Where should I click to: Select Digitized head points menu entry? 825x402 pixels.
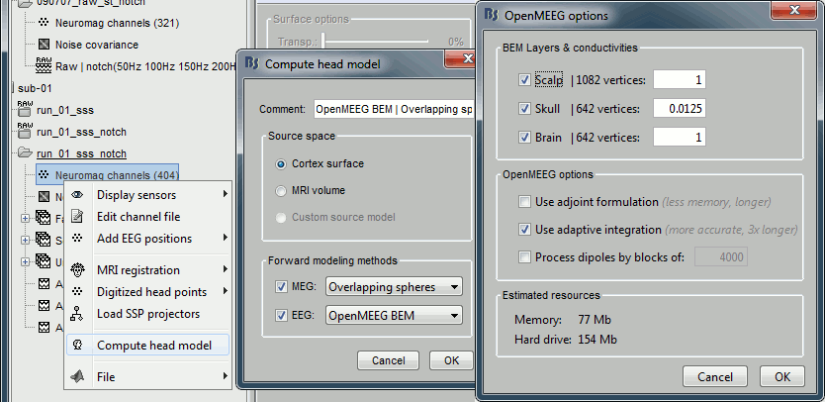tap(151, 292)
